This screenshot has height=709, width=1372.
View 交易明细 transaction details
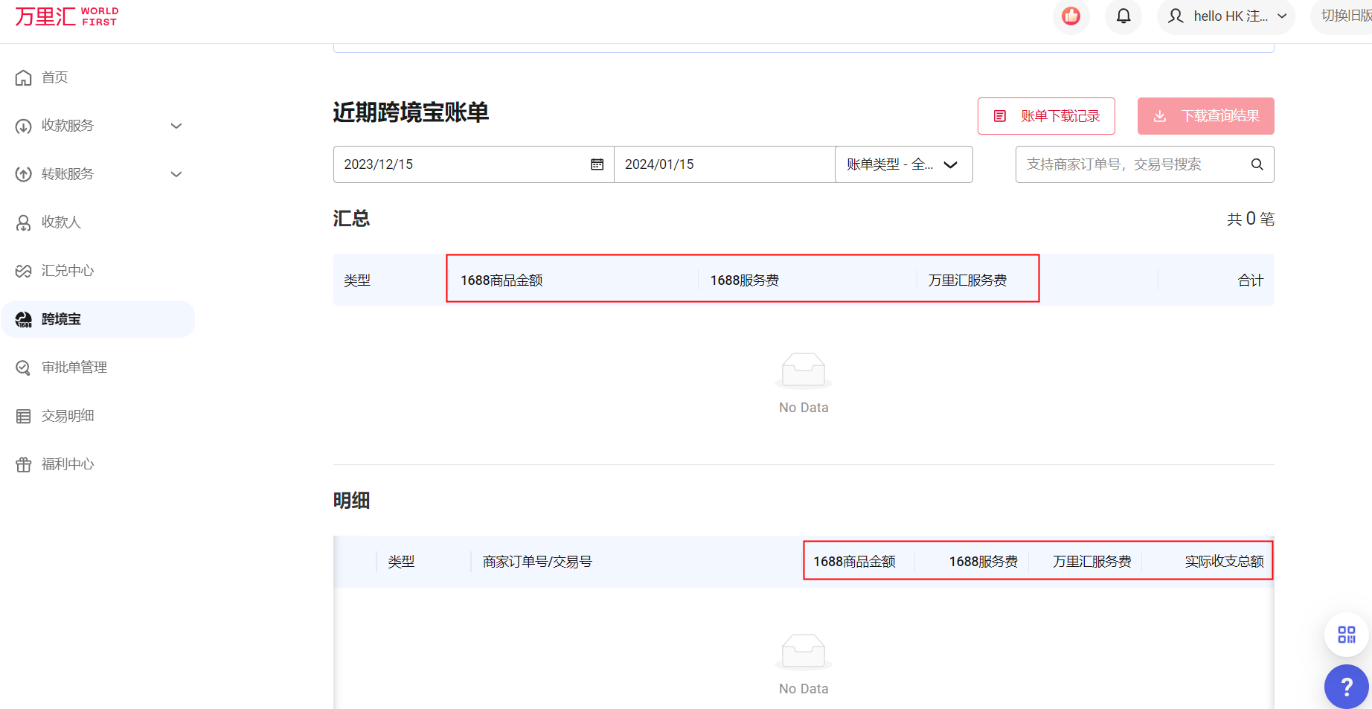point(67,415)
